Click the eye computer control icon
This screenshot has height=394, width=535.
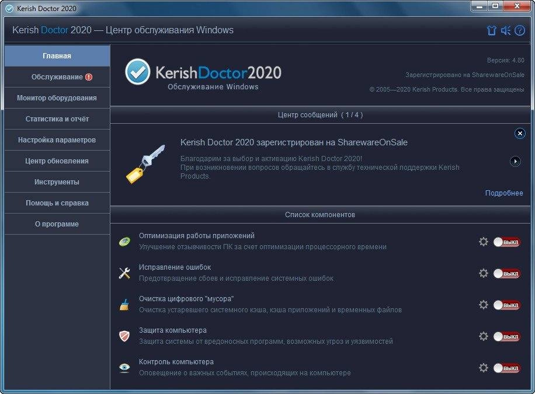124,367
